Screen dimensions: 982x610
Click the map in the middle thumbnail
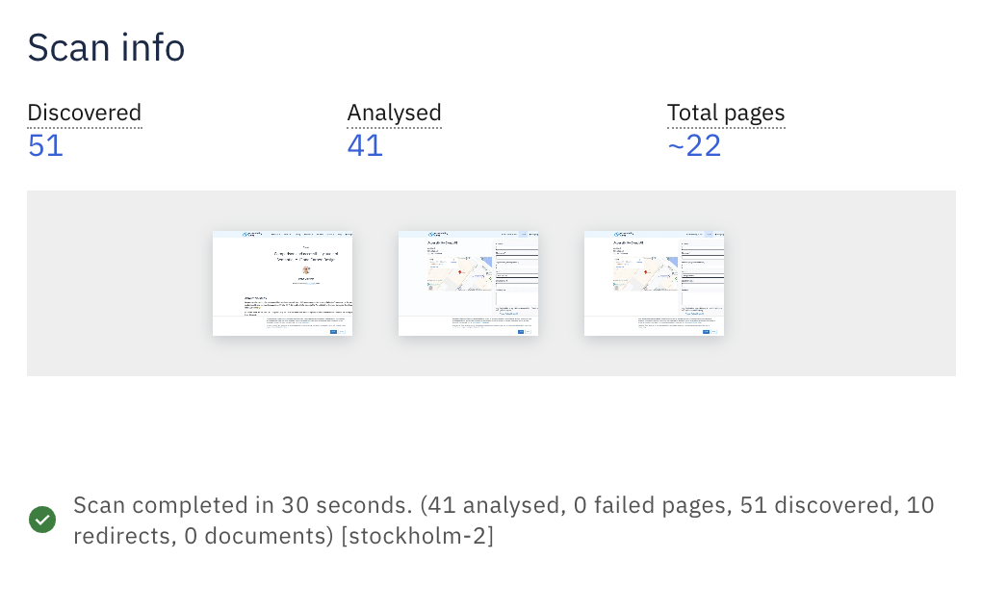pos(458,273)
